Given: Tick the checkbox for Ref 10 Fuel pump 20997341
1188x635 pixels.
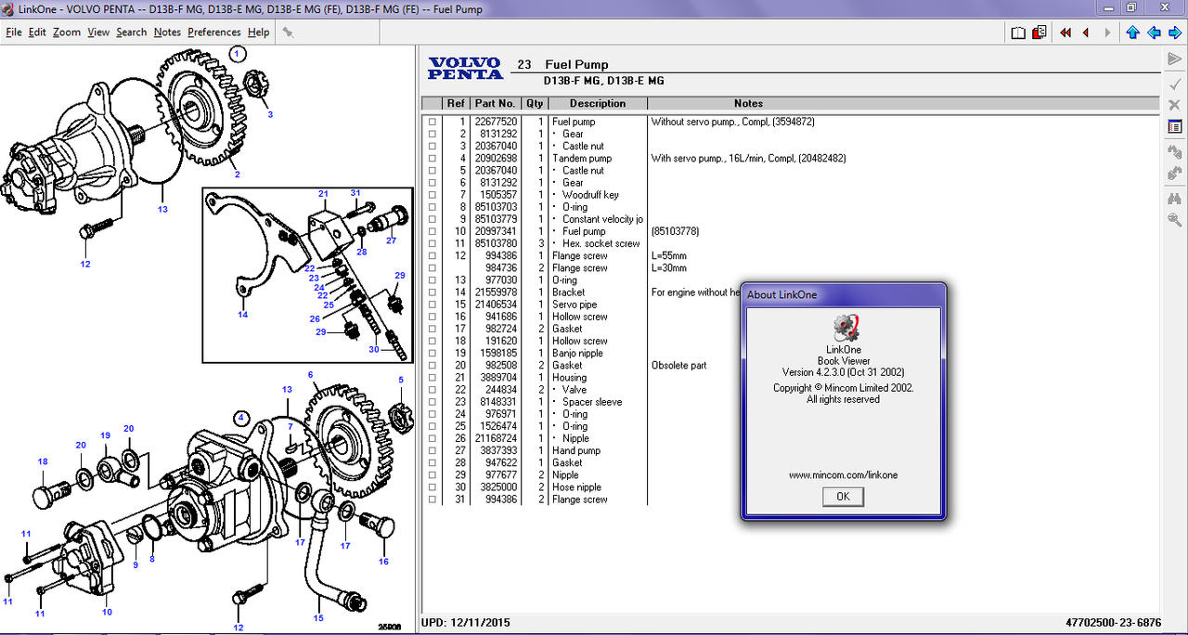Looking at the screenshot, I should pyautogui.click(x=432, y=231).
